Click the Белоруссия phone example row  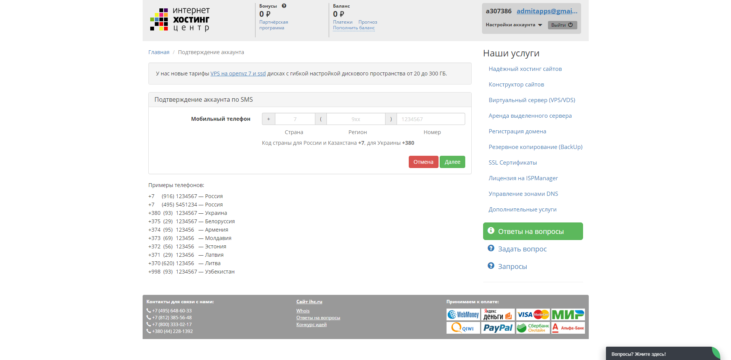pos(191,221)
